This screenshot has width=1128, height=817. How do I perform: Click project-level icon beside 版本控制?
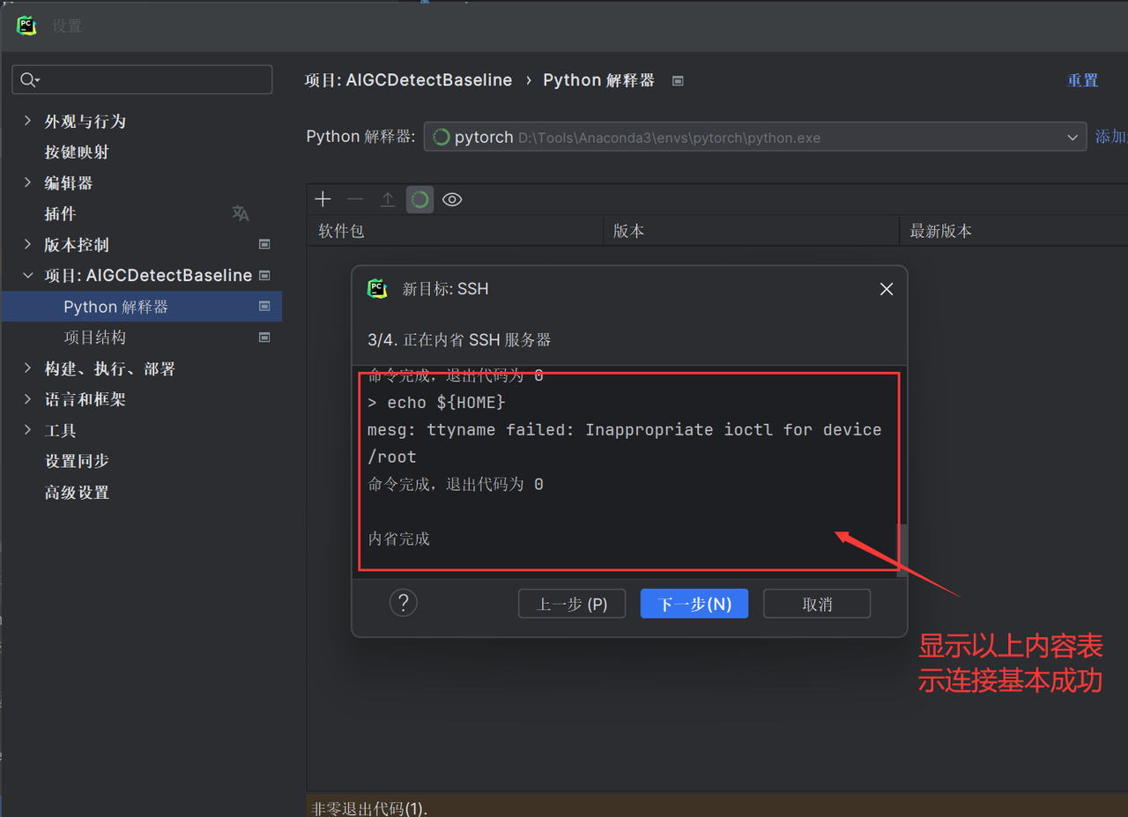(264, 244)
